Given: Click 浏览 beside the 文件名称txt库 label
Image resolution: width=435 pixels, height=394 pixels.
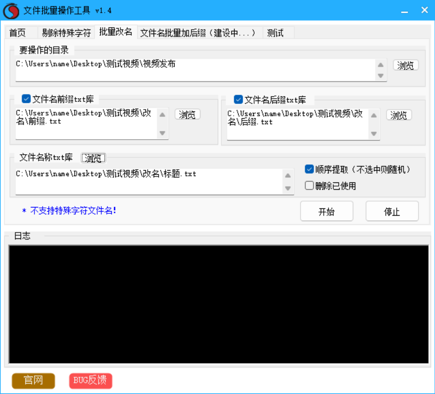Looking at the screenshot, I should (94, 158).
